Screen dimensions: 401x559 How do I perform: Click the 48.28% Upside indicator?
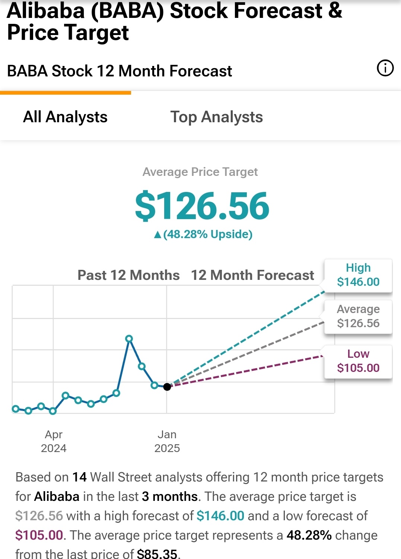(203, 234)
